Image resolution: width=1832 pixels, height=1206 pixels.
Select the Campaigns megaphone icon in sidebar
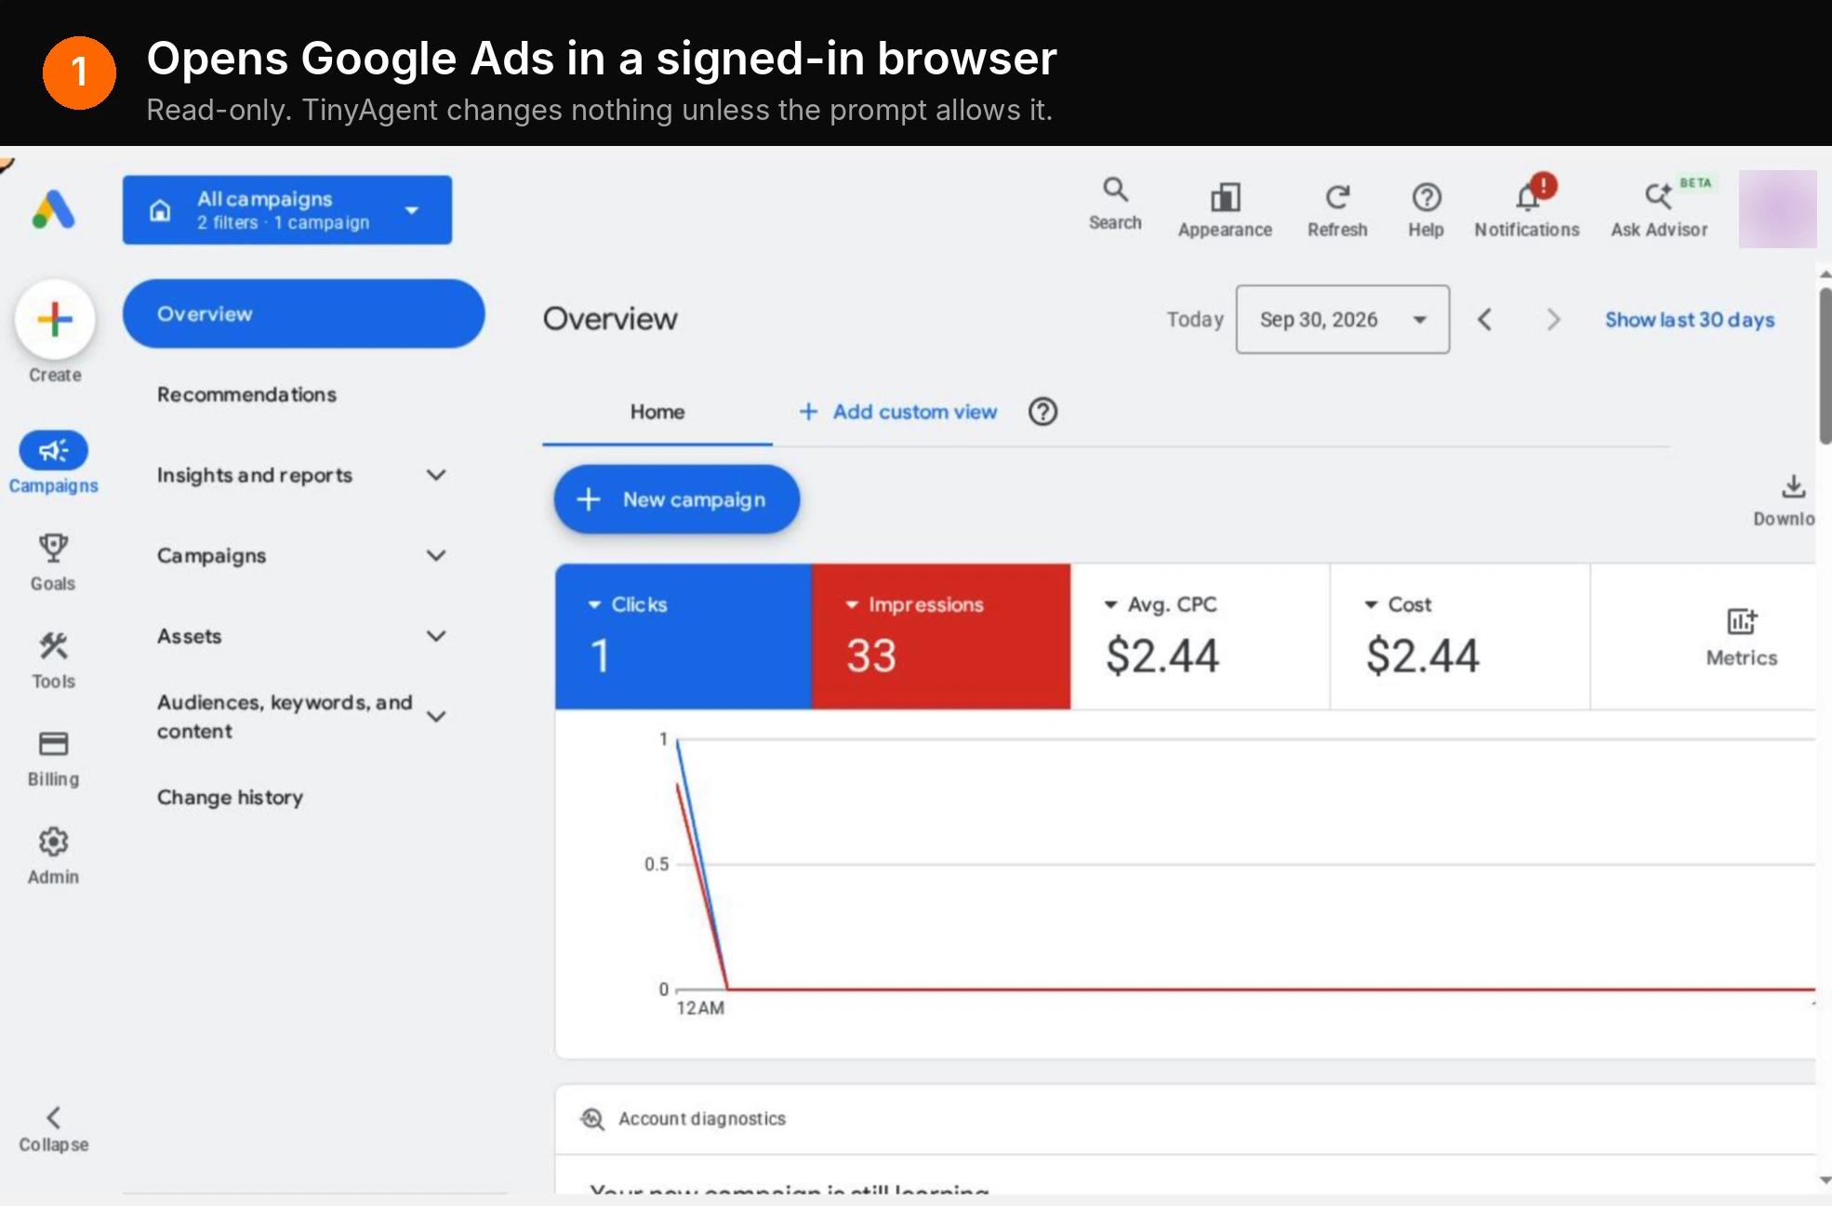[x=54, y=451]
